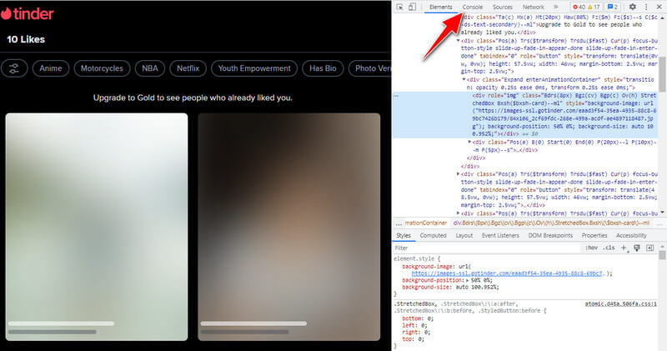Viewport: 667px width, 351px height.
Task: Open the DevTools three-dot menu
Action: click(644, 7)
